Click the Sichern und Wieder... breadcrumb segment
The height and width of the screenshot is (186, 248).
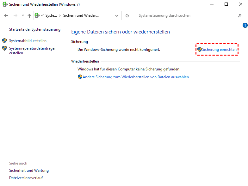tap(81, 15)
